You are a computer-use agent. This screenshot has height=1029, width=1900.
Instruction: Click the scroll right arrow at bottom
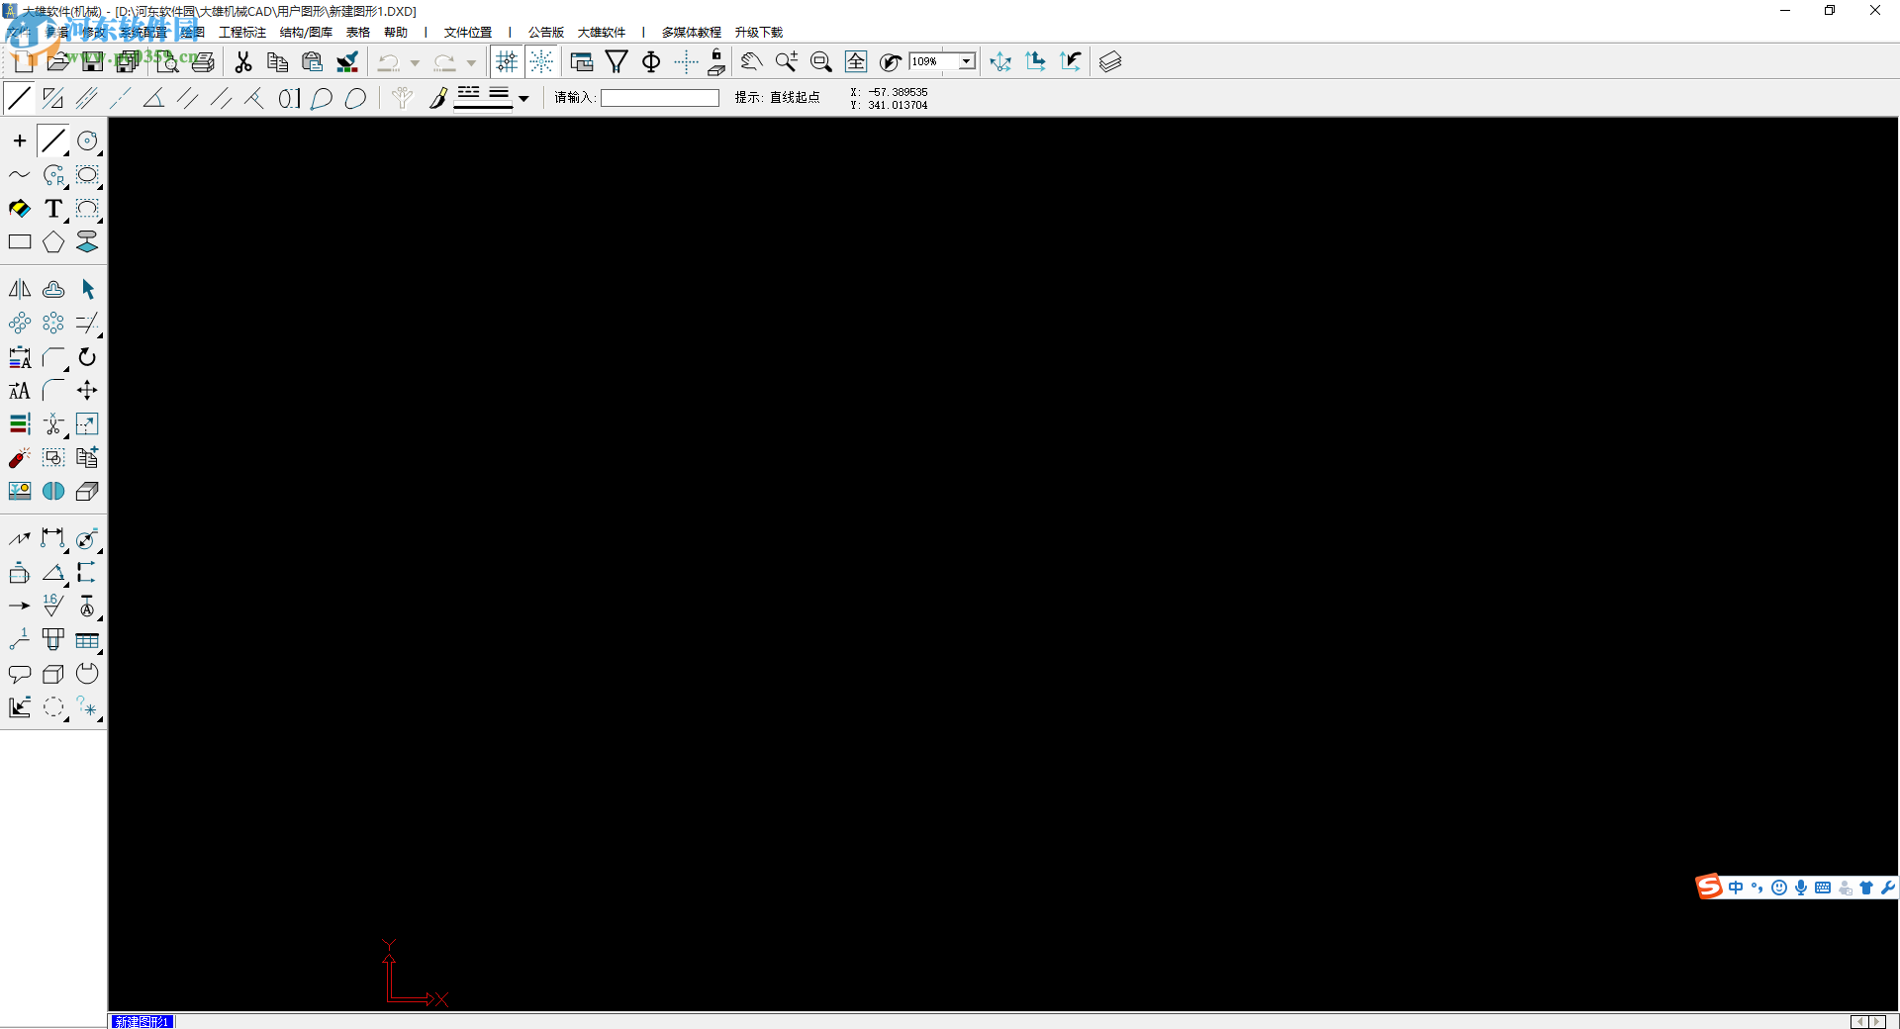(1877, 1021)
